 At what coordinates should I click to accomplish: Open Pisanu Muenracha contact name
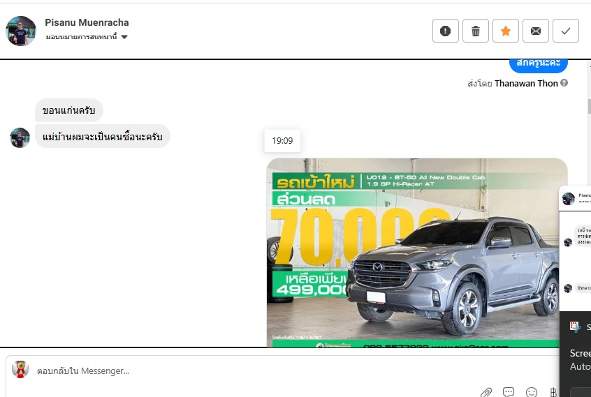pyautogui.click(x=87, y=22)
